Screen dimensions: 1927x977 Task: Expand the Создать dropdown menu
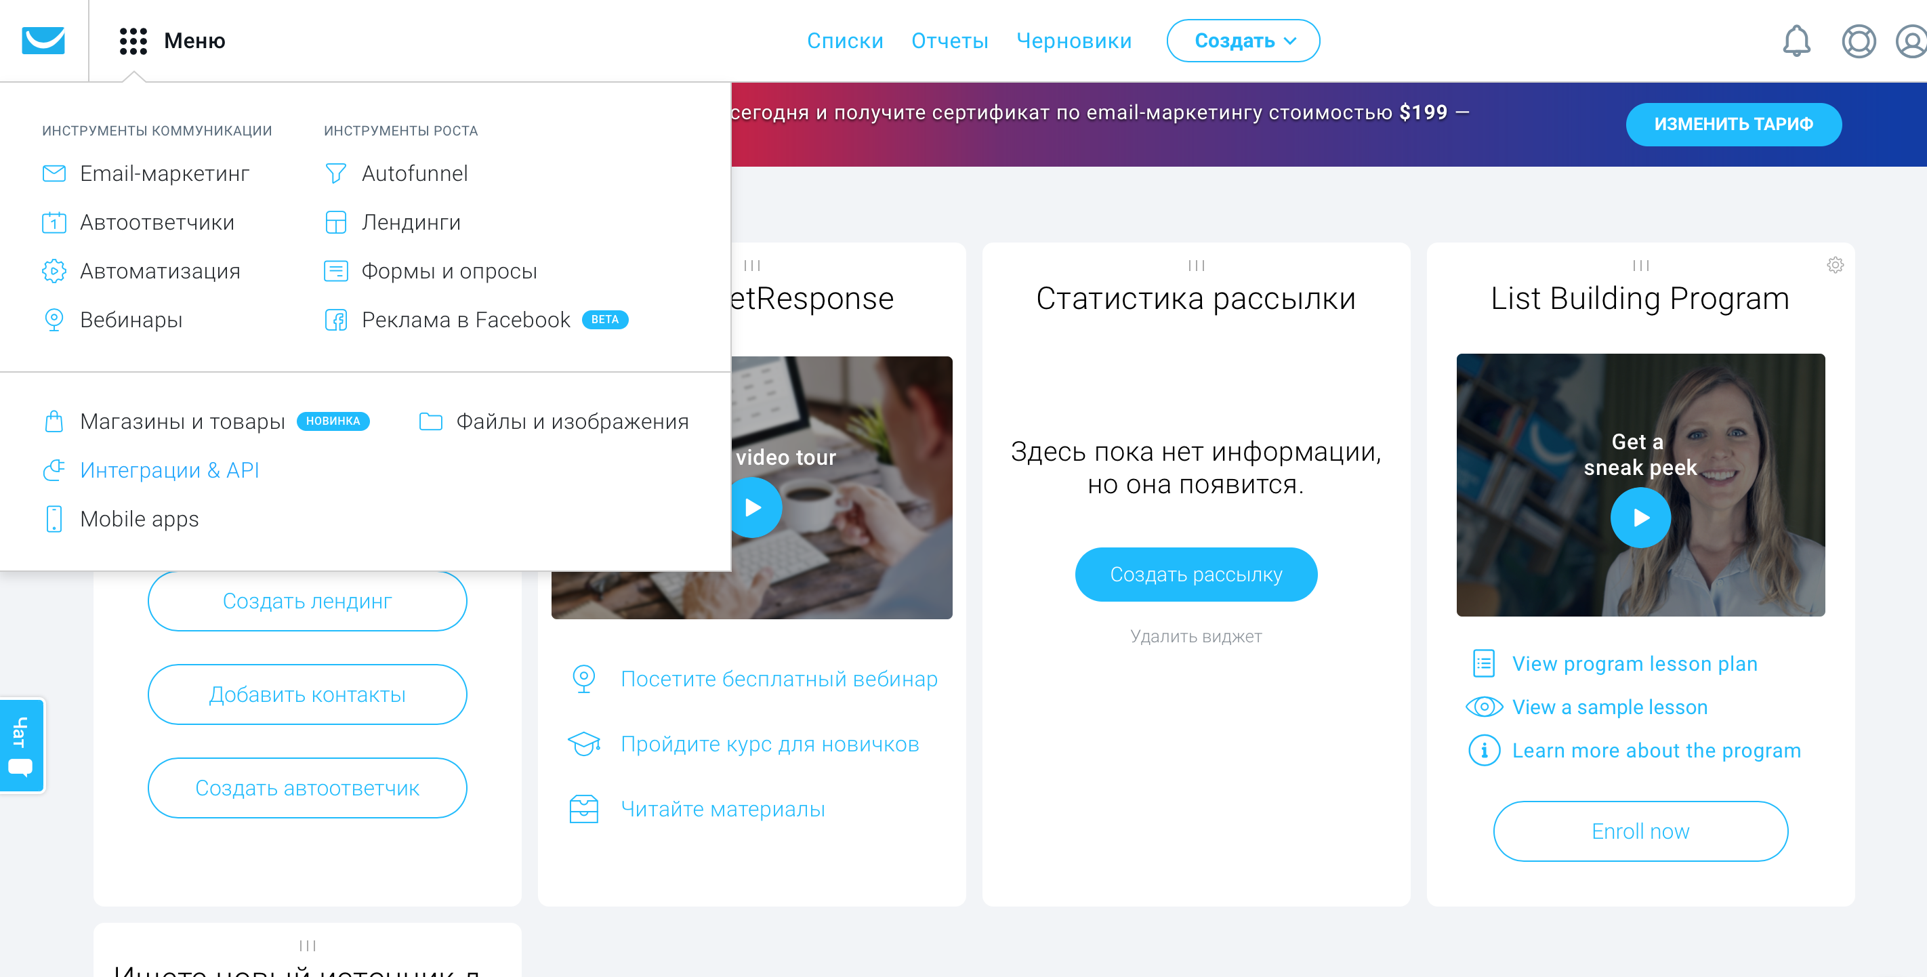(1243, 41)
